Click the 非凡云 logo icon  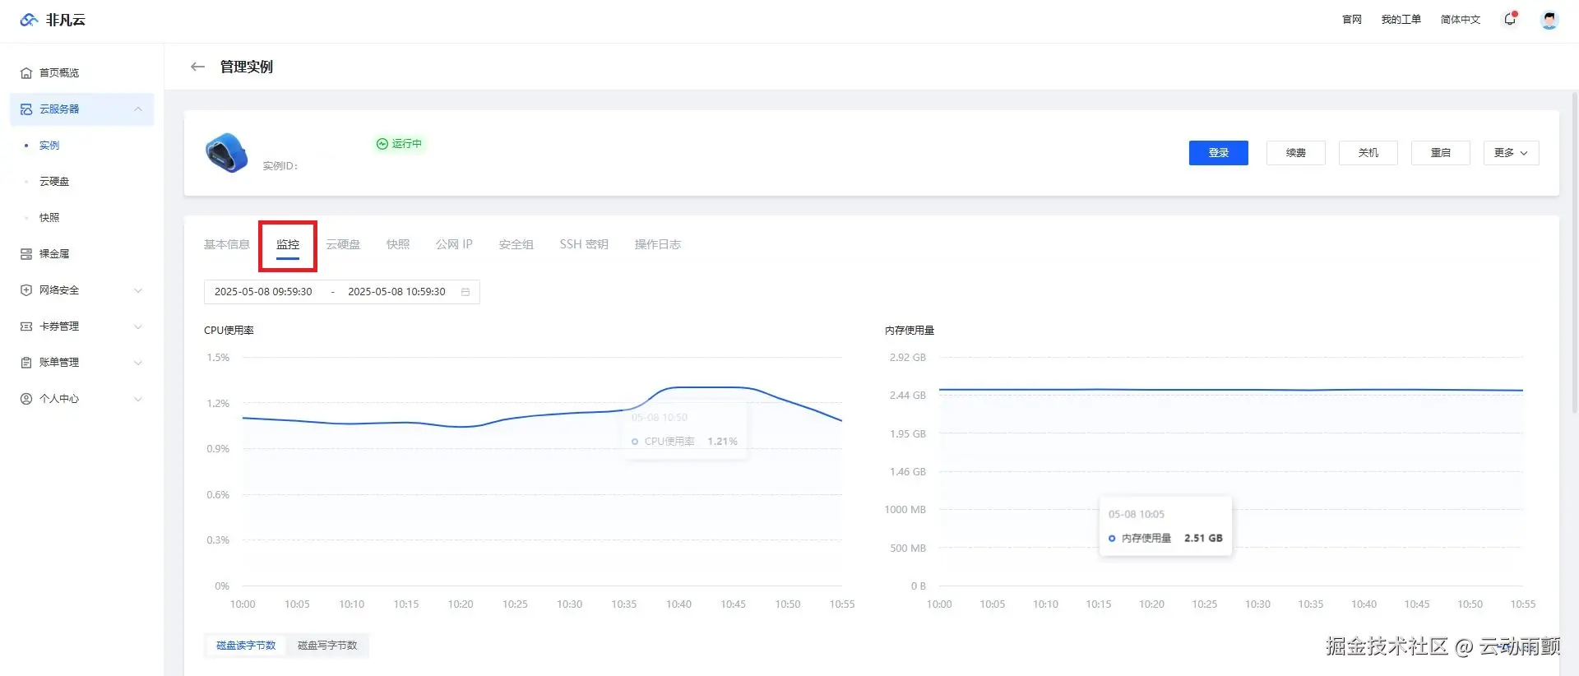pyautogui.click(x=29, y=20)
